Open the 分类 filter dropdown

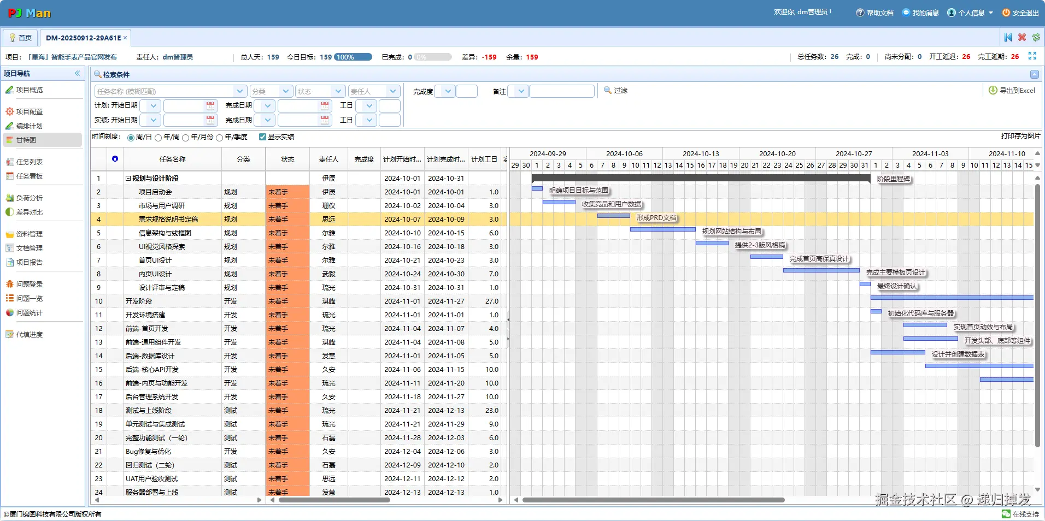tap(286, 91)
